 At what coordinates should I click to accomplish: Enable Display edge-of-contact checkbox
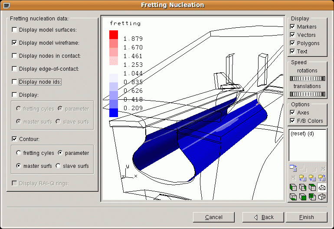[x=14, y=69]
